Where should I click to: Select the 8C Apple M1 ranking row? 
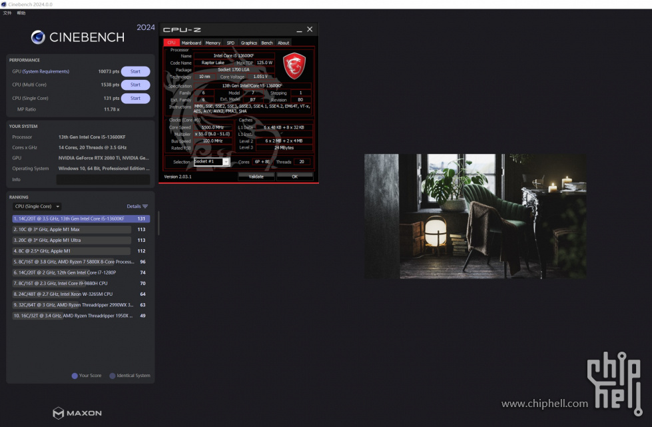coord(81,251)
